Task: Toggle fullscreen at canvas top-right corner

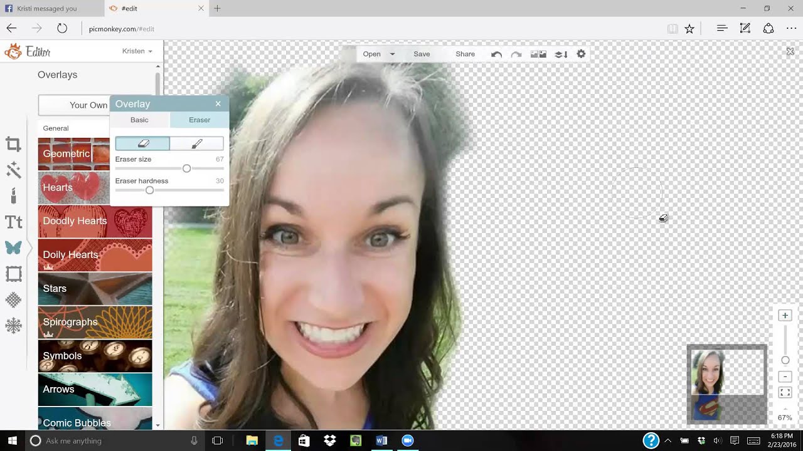Action: tap(790, 51)
